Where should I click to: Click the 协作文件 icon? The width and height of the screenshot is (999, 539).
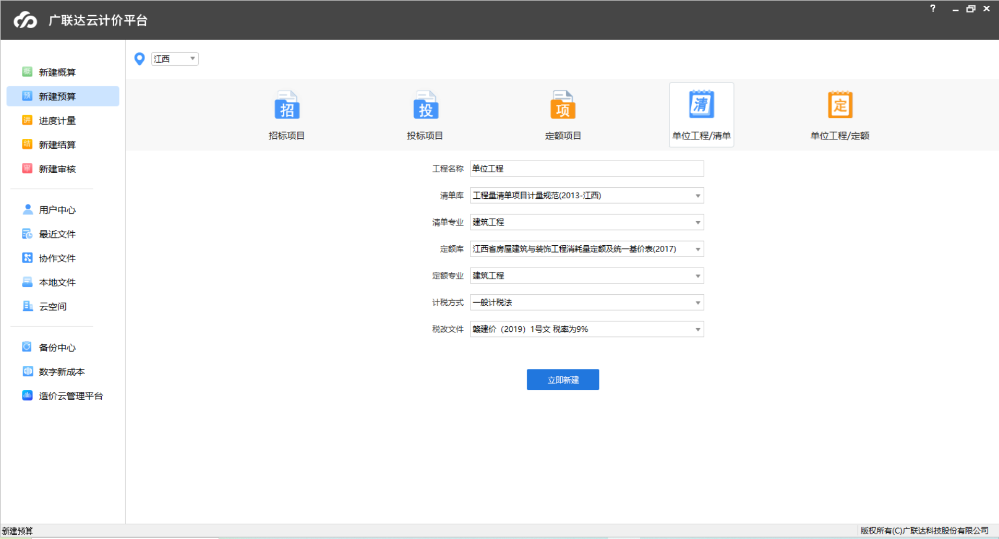tap(27, 258)
